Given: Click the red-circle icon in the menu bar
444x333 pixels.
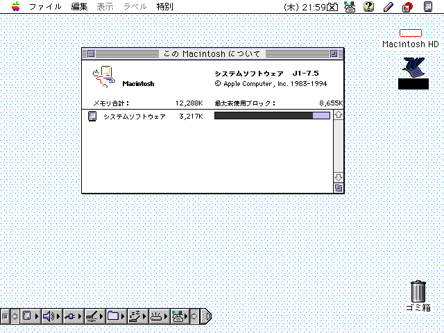Looking at the screenshot, I should [x=407, y=7].
